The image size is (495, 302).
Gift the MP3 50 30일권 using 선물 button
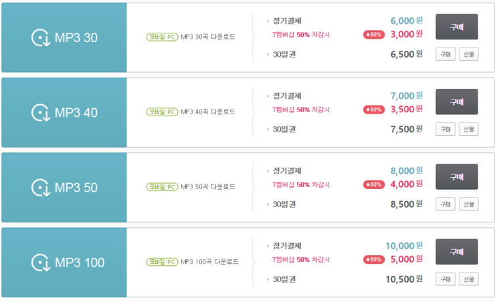pyautogui.click(x=468, y=204)
